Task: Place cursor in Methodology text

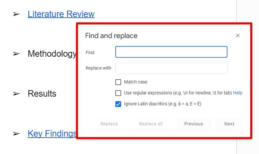Action: point(52,54)
